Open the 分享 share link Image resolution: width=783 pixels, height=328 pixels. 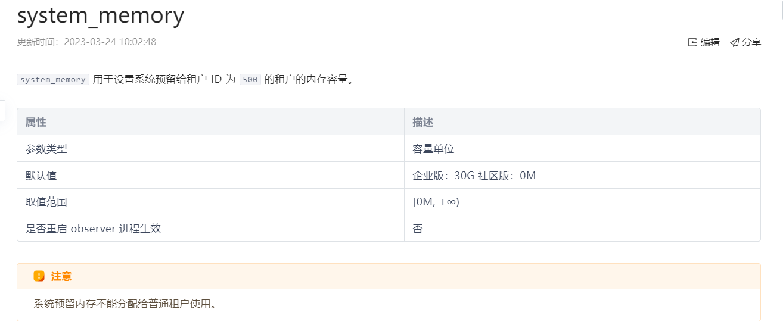(x=745, y=42)
